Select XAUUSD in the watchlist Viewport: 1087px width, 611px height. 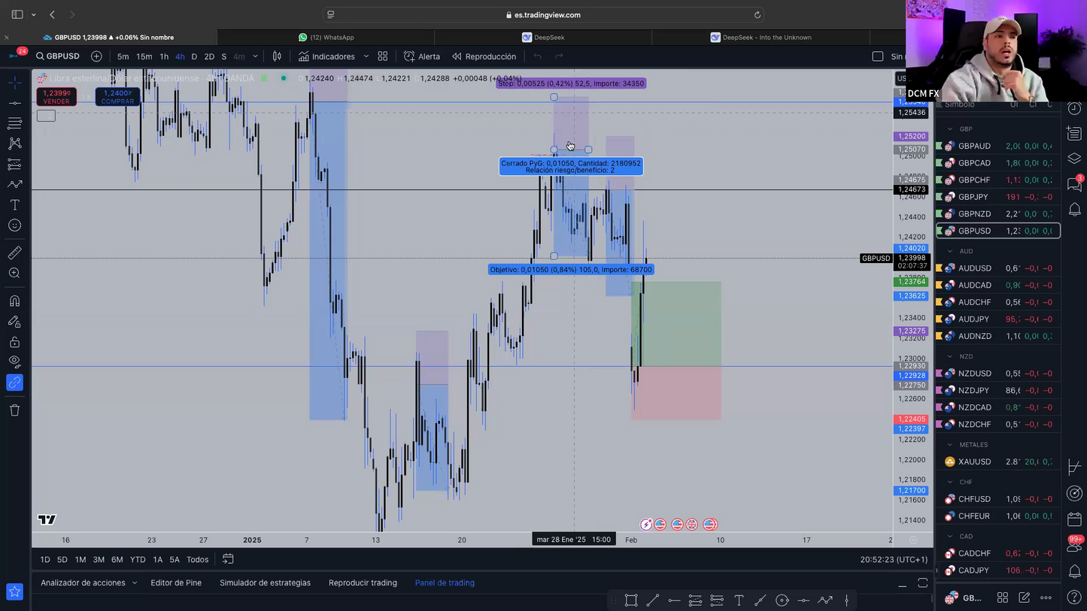pos(974,461)
